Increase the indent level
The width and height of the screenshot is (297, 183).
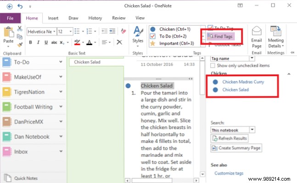(x=112, y=31)
